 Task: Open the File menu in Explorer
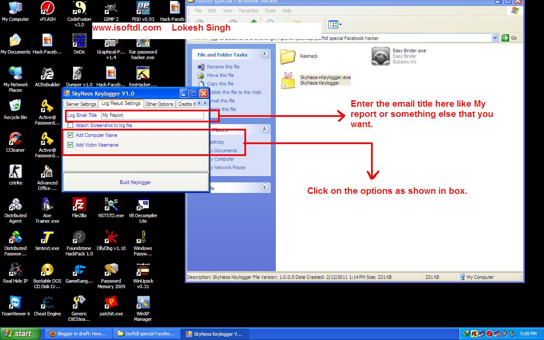coord(198,11)
